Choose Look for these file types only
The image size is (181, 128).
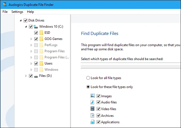tap(88, 87)
